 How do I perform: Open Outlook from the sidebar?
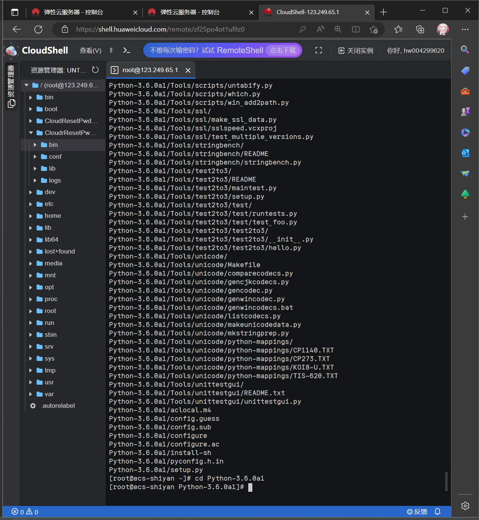click(x=465, y=153)
